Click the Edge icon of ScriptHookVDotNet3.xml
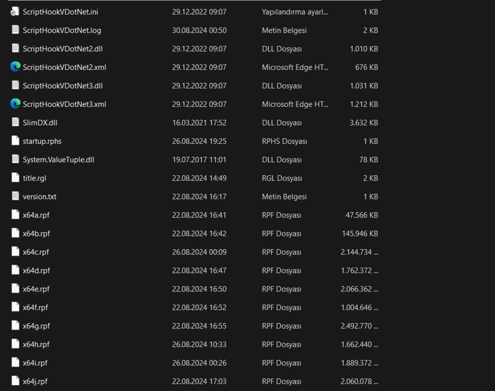 tap(15, 104)
